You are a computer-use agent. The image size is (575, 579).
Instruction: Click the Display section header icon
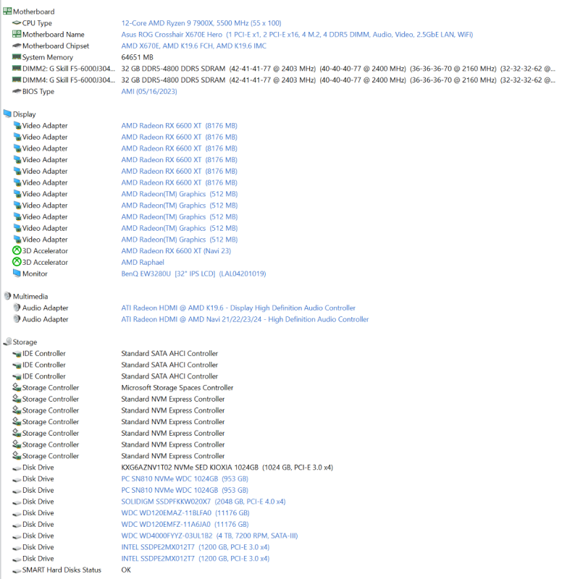pos(7,114)
